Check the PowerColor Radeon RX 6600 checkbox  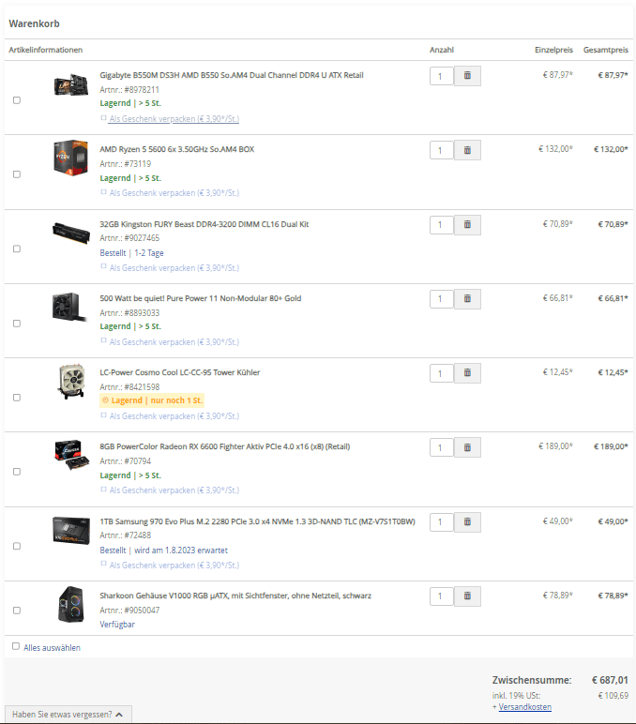(x=17, y=472)
